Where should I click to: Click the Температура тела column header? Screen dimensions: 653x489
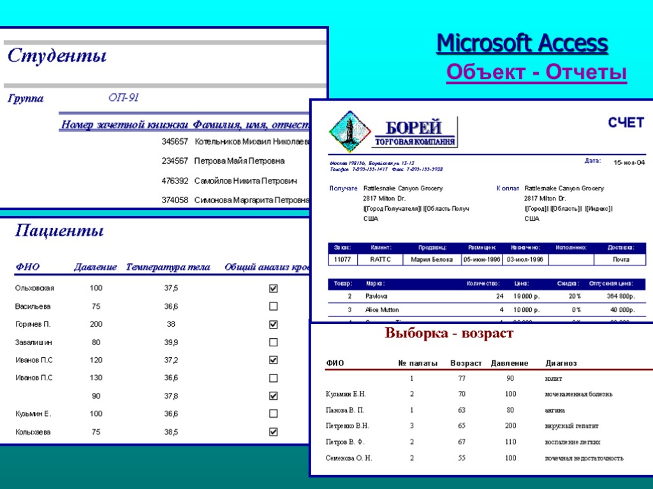coord(168,267)
